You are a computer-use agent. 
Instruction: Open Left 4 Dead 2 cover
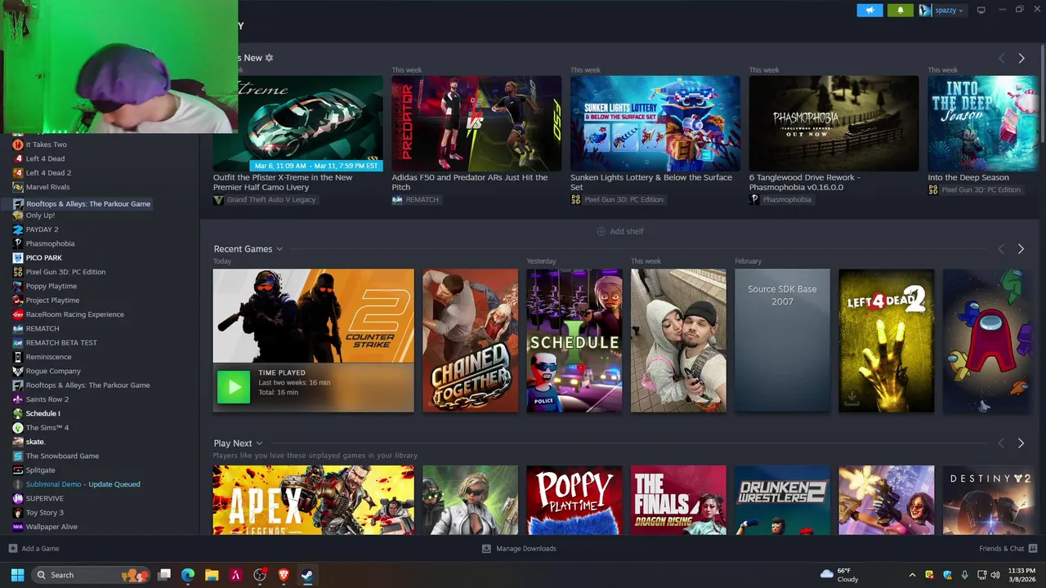(x=886, y=341)
